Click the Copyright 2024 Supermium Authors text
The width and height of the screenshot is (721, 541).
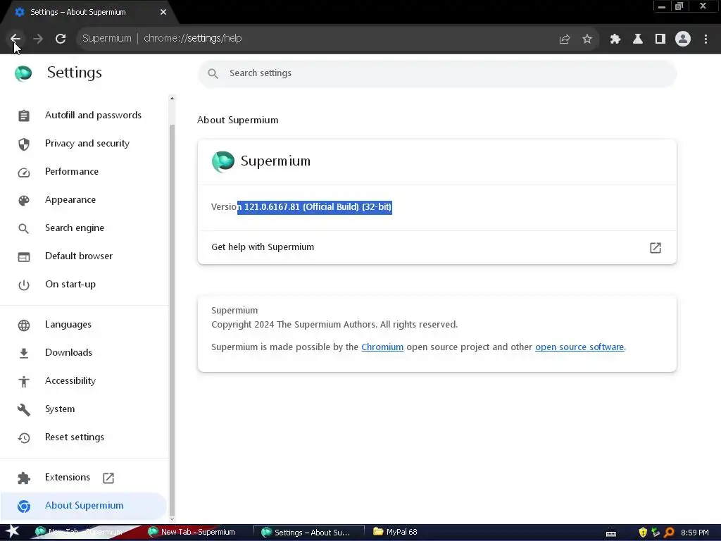click(x=334, y=325)
